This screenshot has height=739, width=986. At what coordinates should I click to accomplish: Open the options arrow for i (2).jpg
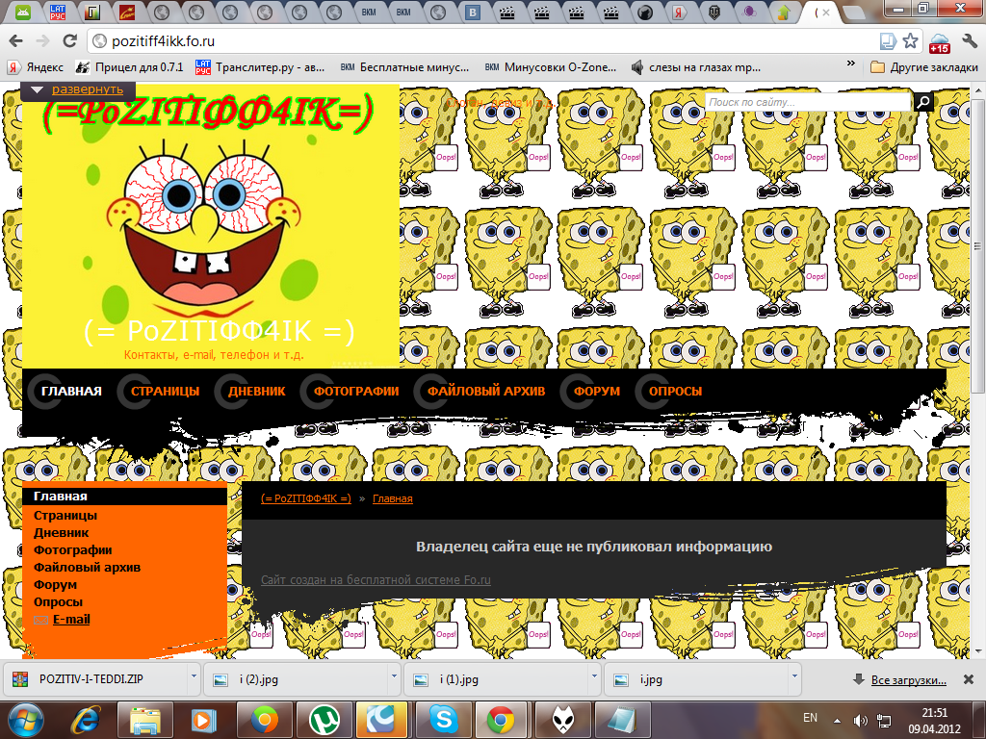click(394, 676)
